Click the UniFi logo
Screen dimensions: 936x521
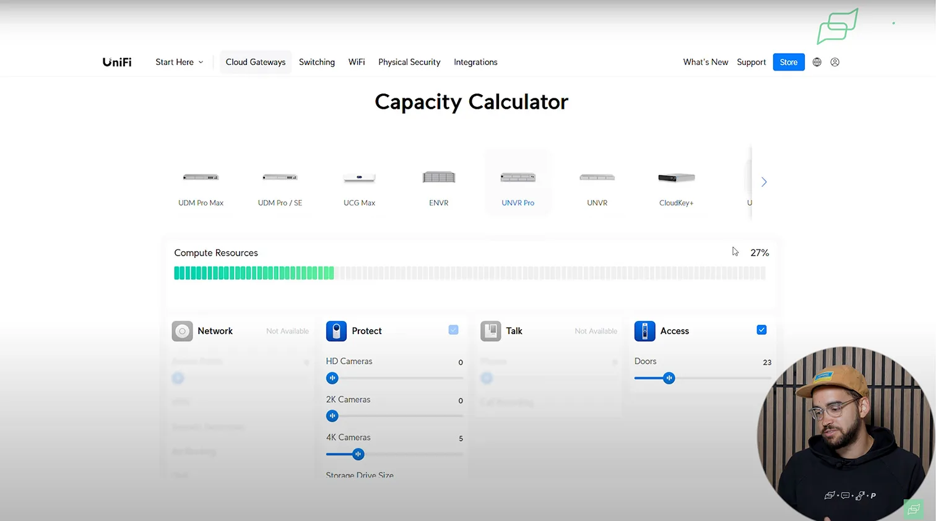[x=117, y=62]
